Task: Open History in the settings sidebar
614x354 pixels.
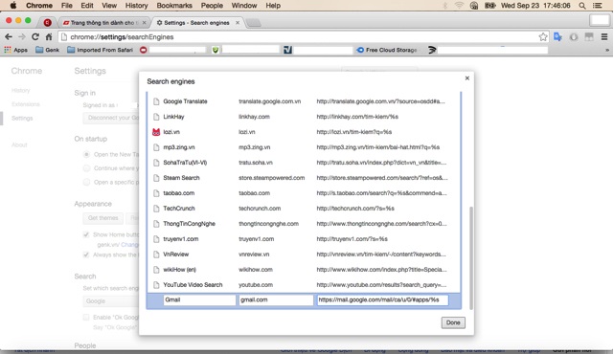Action: [21, 90]
